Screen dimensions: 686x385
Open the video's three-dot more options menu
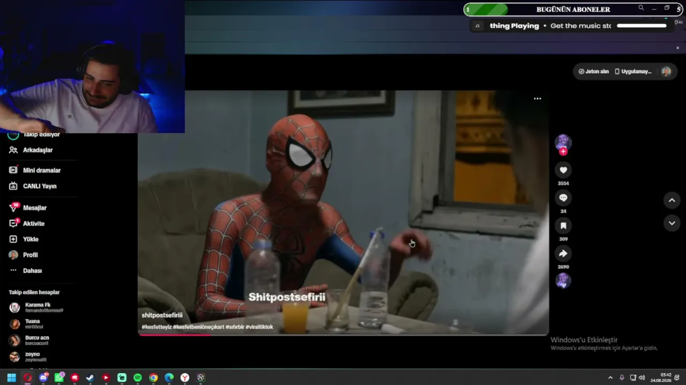coord(537,98)
